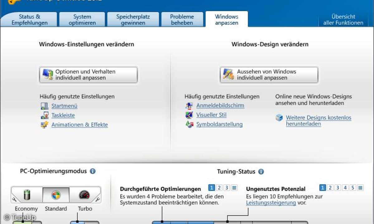
Task: Select the Probleme beheben tab
Action: click(182, 20)
